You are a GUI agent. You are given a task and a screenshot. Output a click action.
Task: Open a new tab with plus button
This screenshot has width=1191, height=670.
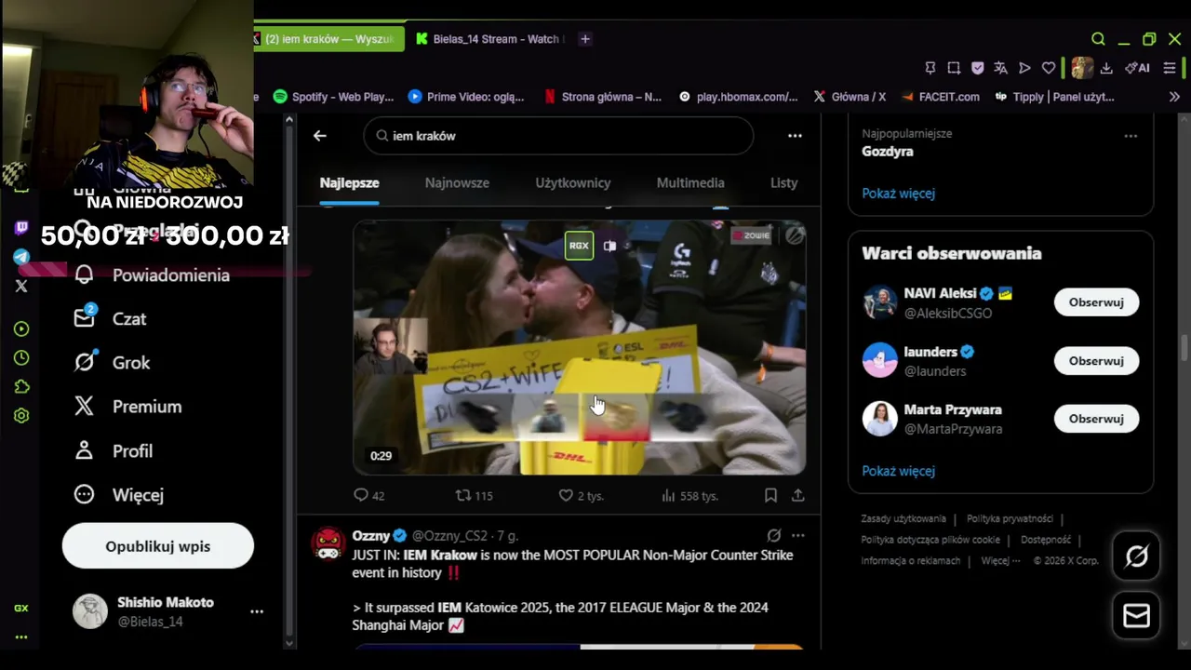pos(585,39)
